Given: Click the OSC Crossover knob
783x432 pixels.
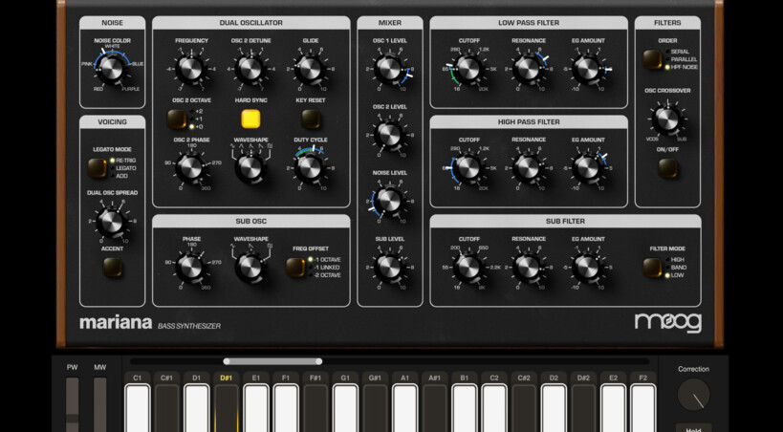Looking at the screenshot, I should [x=667, y=119].
